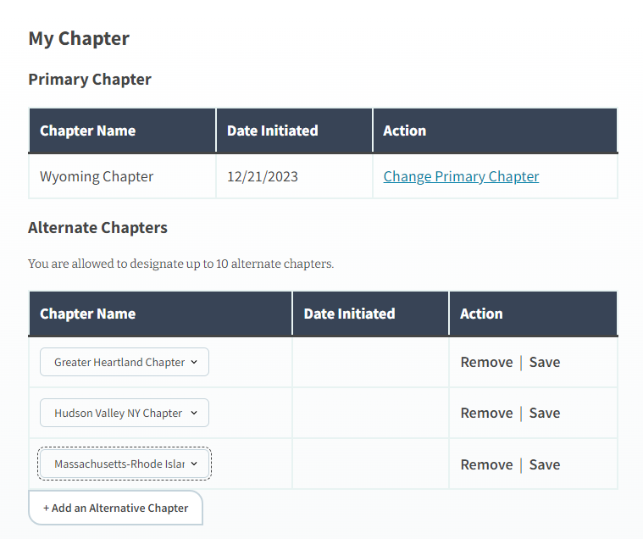
Task: Remove the Hudson Valley NY Chapter row
Action: pyautogui.click(x=486, y=414)
